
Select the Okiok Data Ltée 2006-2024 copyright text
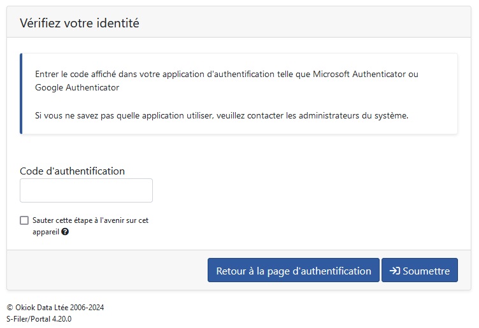60,307
